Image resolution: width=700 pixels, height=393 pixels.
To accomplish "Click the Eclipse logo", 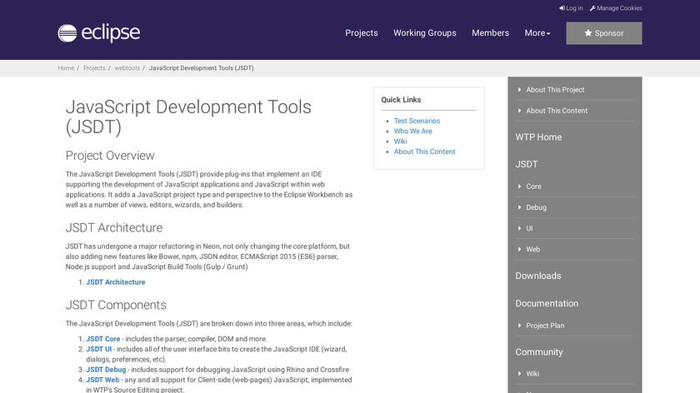I will click(x=98, y=33).
